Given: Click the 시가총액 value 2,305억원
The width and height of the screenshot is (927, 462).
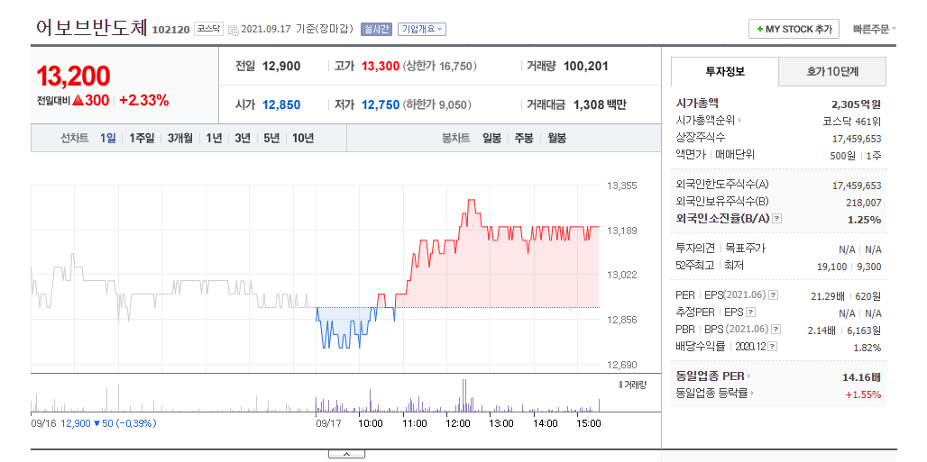Looking at the screenshot, I should [x=856, y=104].
